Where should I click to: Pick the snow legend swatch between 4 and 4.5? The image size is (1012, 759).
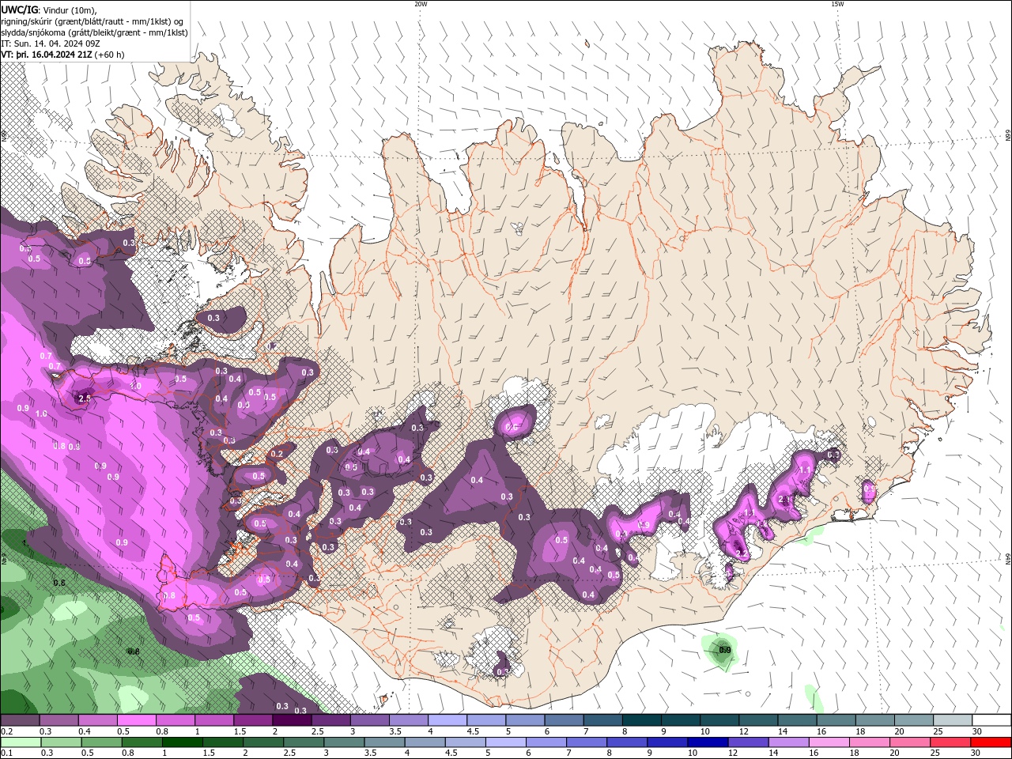click(447, 719)
